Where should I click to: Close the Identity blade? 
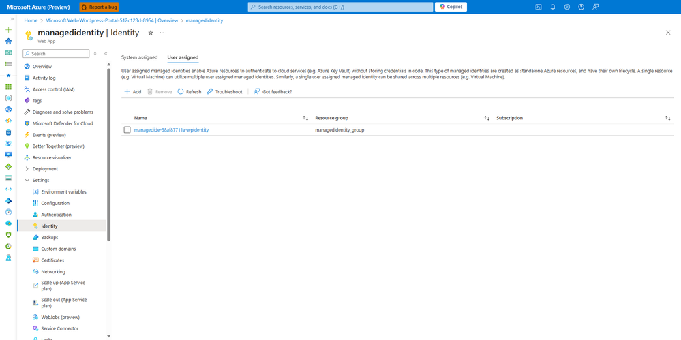[668, 33]
